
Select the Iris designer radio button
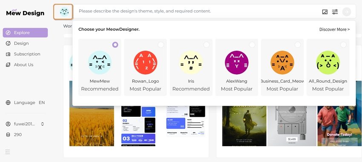click(207, 45)
